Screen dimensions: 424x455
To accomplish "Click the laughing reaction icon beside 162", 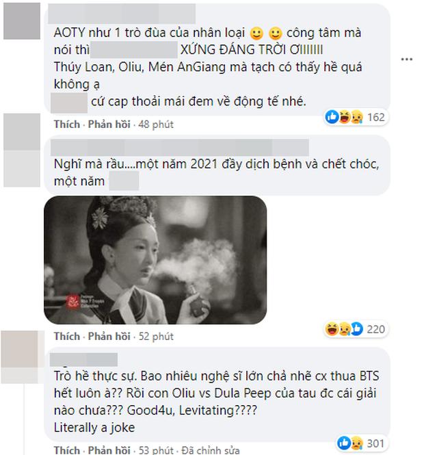I will pos(344,117).
